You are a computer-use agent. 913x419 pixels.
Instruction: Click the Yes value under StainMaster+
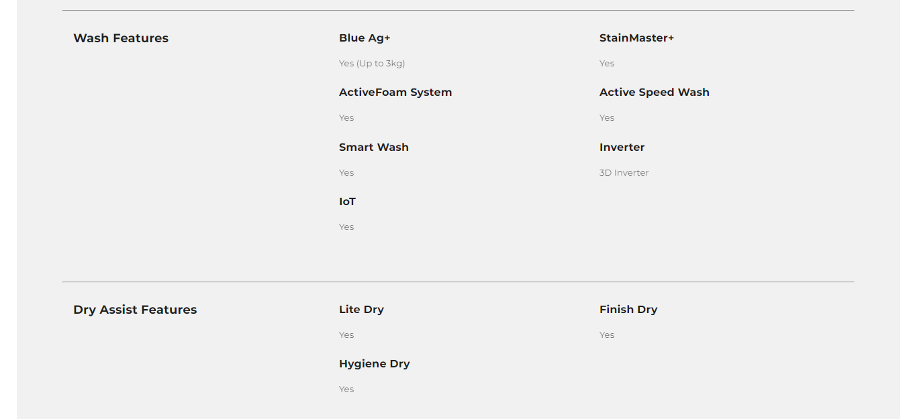(x=607, y=64)
